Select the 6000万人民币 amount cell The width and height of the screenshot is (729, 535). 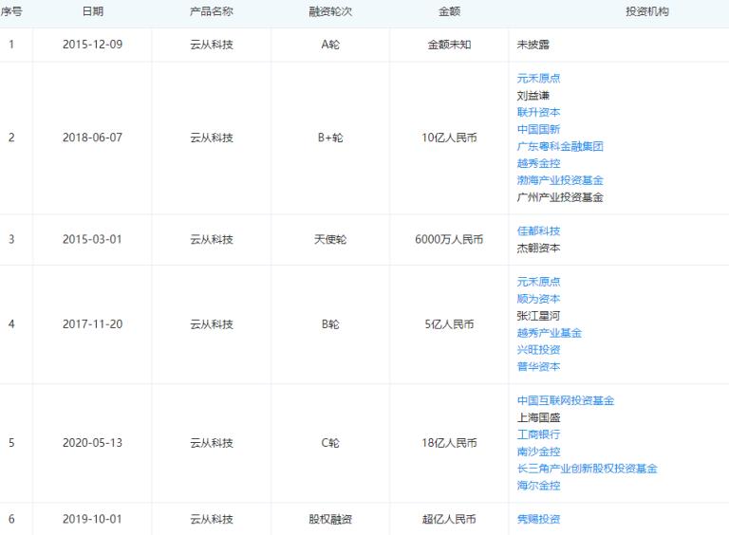pyautogui.click(x=449, y=239)
